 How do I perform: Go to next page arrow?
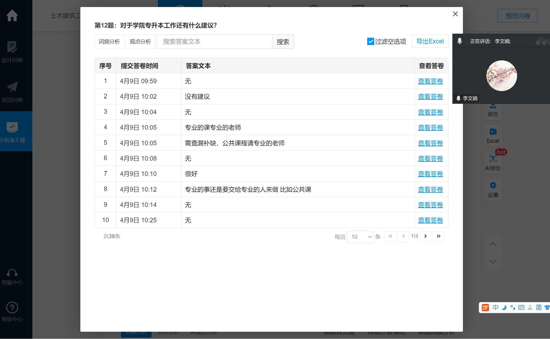pos(425,236)
